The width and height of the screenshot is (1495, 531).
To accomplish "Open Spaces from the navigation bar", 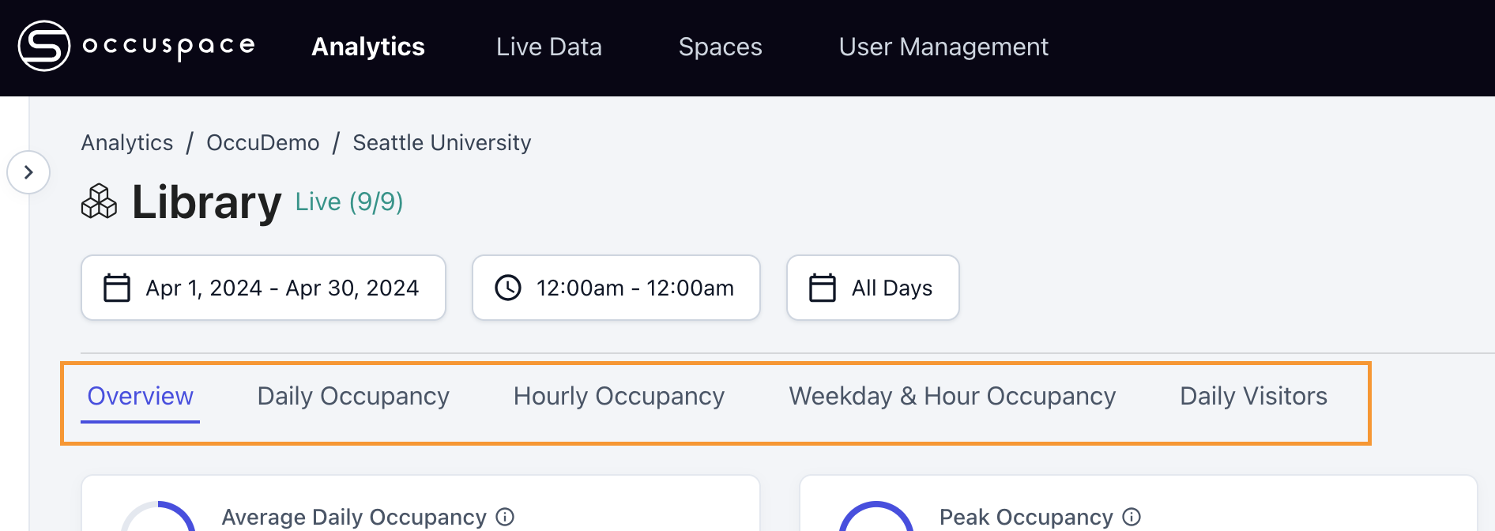I will coord(720,47).
